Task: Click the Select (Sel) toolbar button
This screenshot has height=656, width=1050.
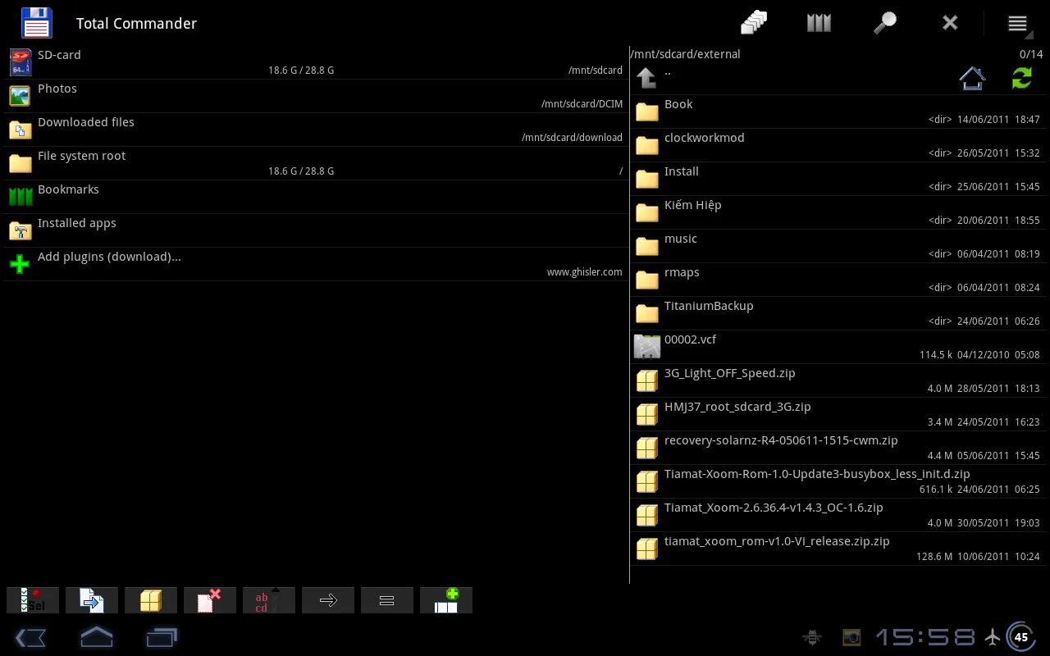Action: (33, 600)
